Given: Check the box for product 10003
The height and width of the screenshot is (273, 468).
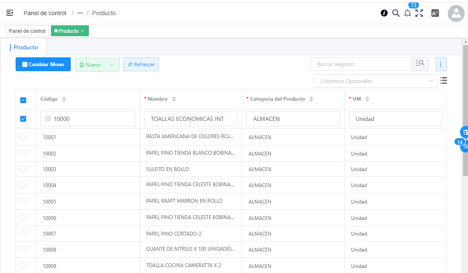Looking at the screenshot, I should coord(23,169).
